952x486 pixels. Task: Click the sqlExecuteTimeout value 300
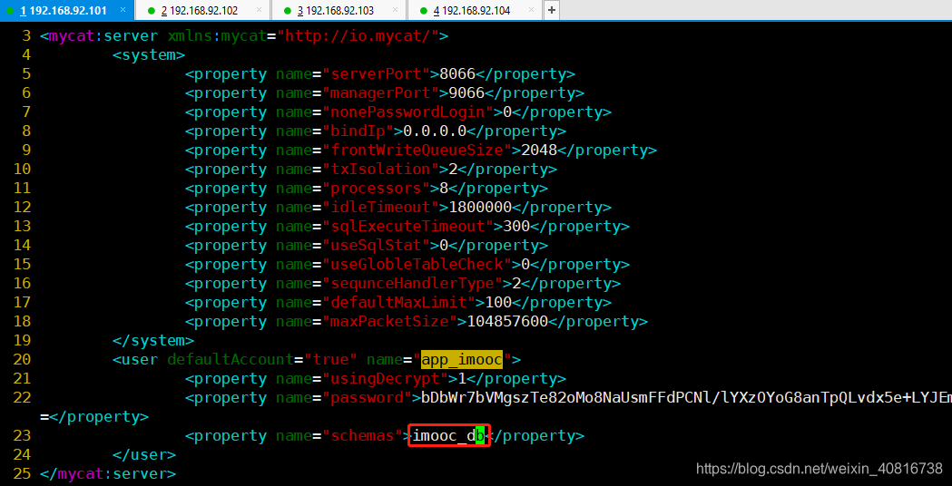tap(516, 227)
